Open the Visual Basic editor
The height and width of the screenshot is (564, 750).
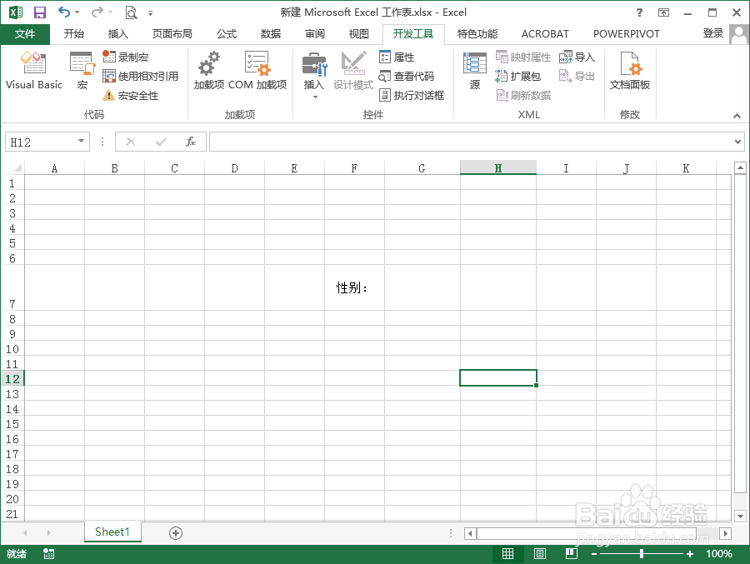pos(34,71)
